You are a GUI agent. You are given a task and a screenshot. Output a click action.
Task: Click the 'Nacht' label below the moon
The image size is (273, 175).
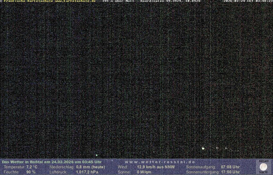(263, 172)
